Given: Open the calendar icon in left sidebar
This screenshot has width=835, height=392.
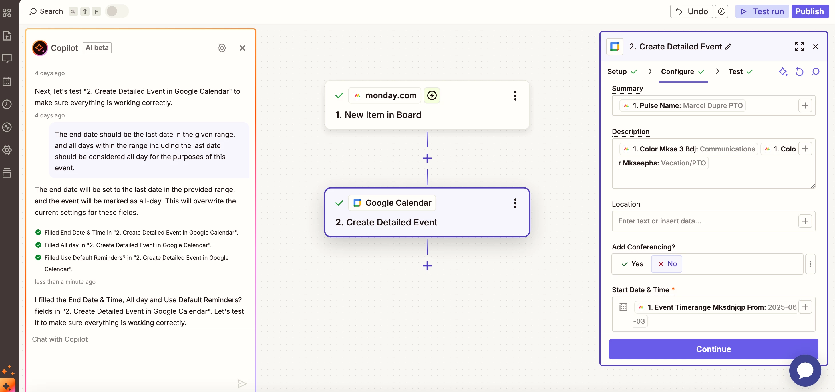Looking at the screenshot, I should [x=7, y=81].
